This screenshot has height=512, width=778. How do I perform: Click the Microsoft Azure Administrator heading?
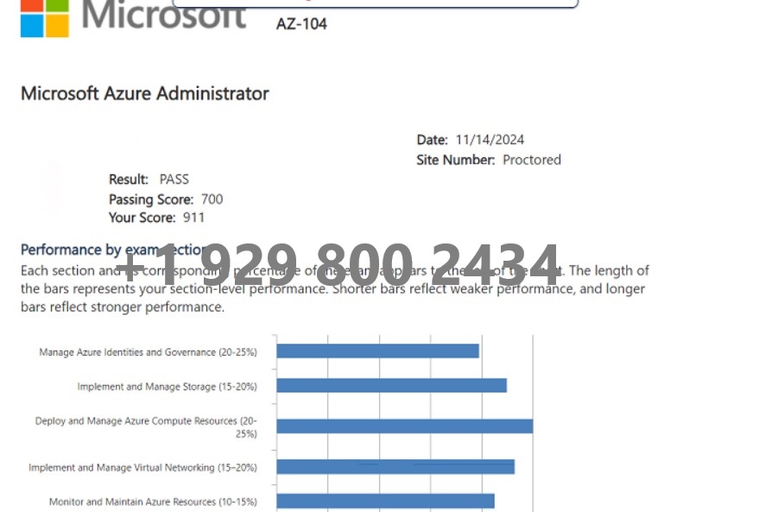tap(145, 93)
